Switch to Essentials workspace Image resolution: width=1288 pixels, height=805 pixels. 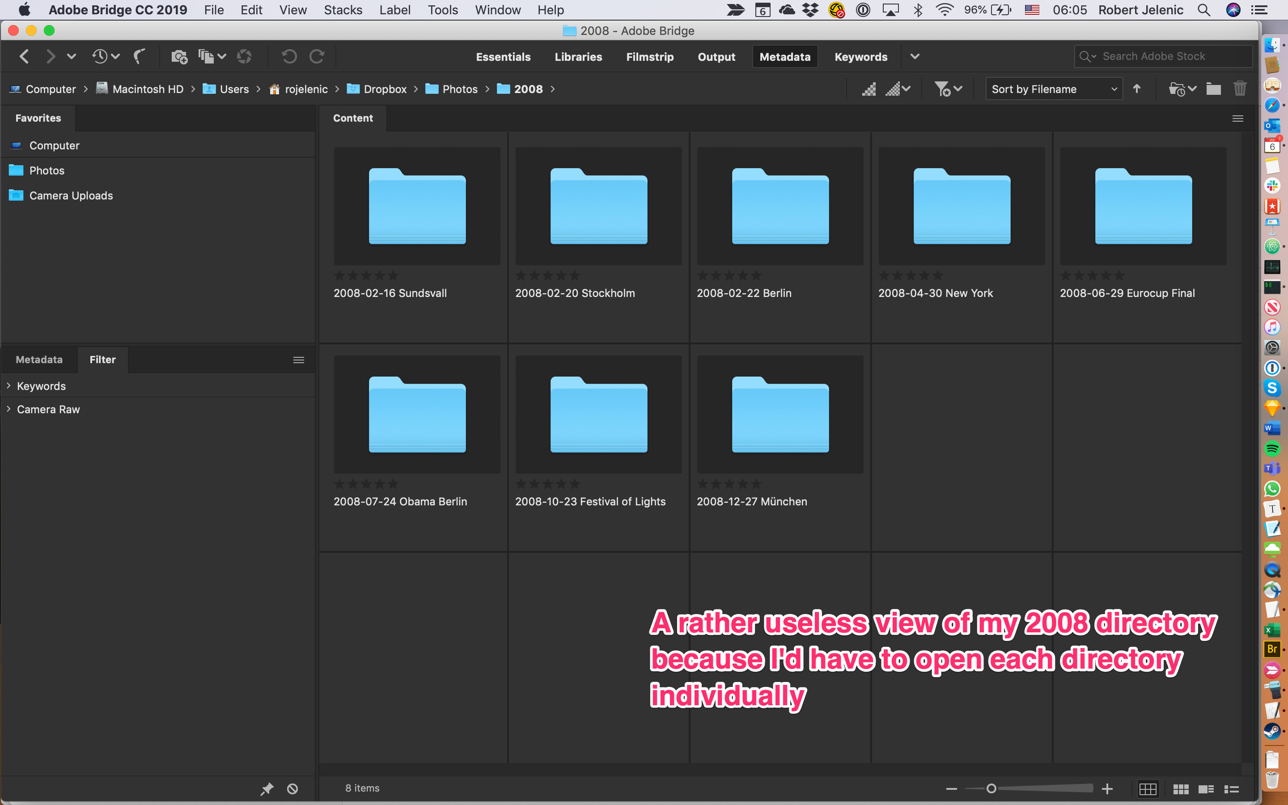pyautogui.click(x=503, y=57)
